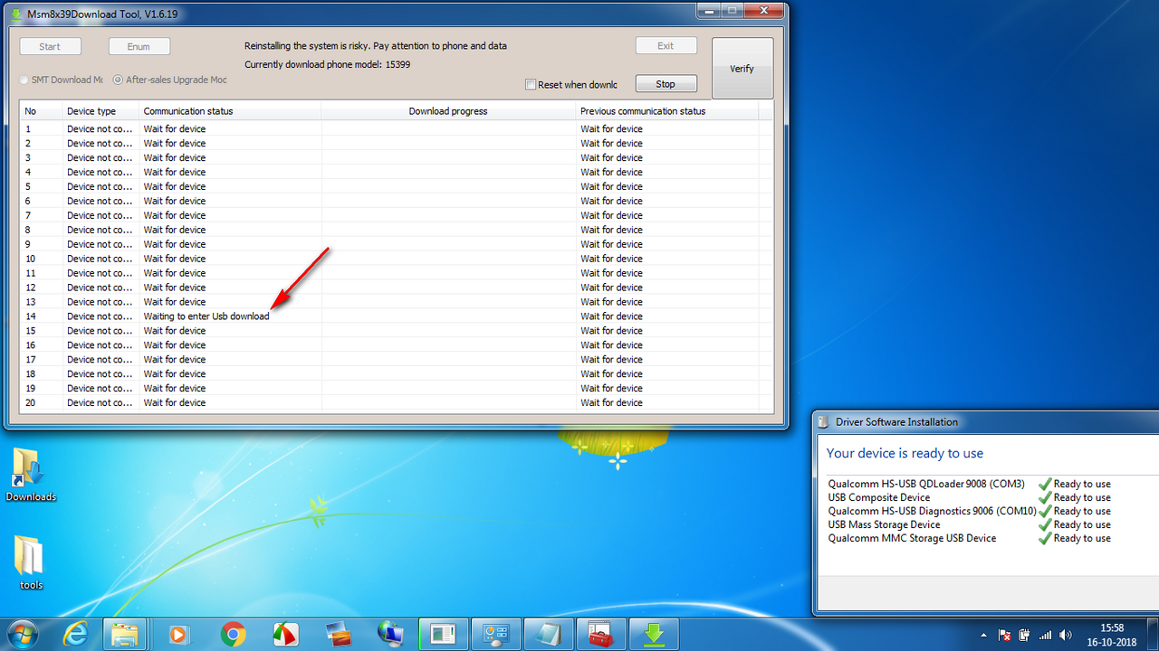Open network signal icon in system tray
This screenshot has height=651, width=1159.
[1045, 635]
